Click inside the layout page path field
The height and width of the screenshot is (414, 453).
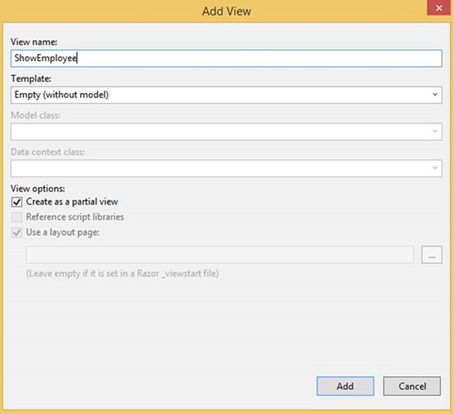pos(220,254)
